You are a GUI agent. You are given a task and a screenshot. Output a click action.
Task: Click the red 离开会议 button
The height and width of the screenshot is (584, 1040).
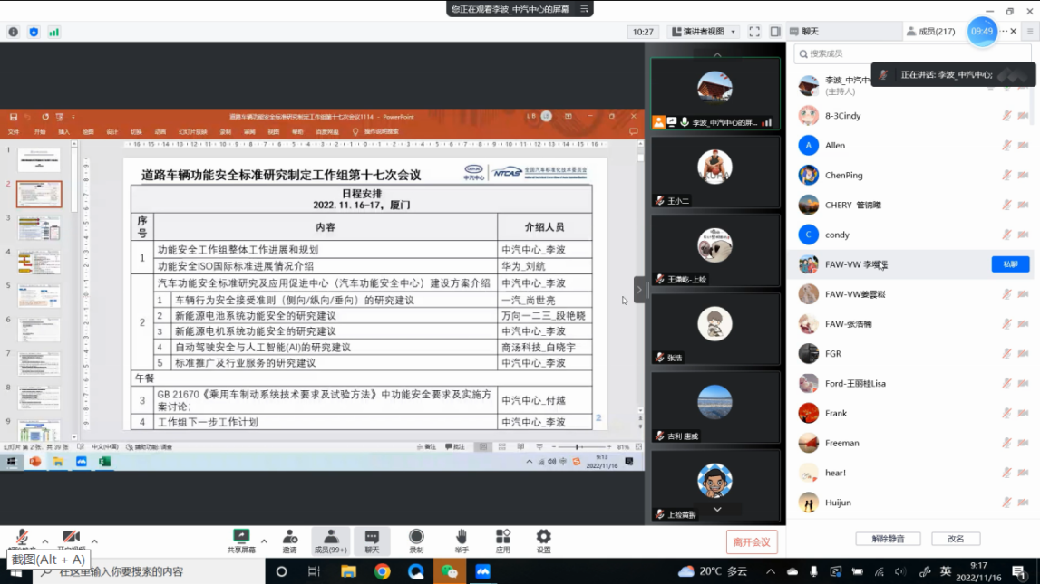click(752, 541)
